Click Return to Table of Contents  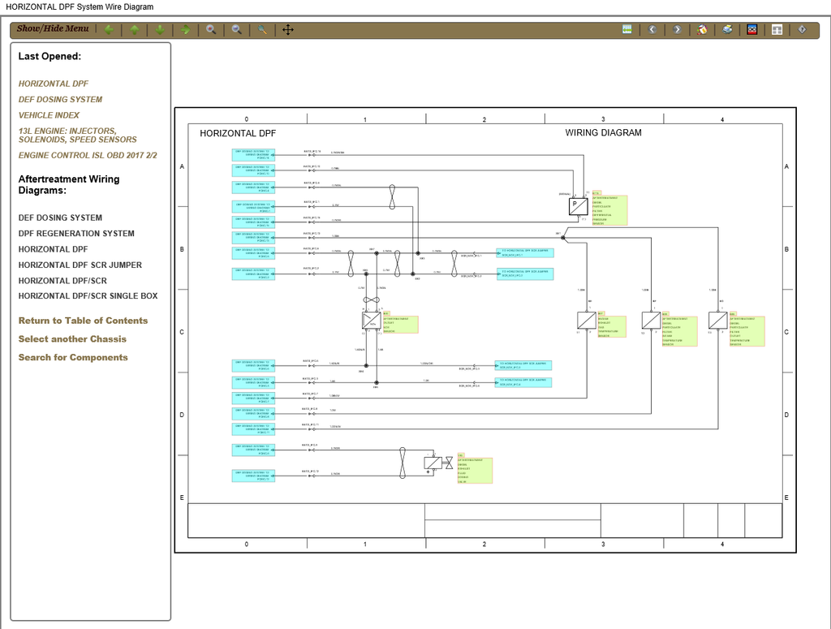point(84,321)
